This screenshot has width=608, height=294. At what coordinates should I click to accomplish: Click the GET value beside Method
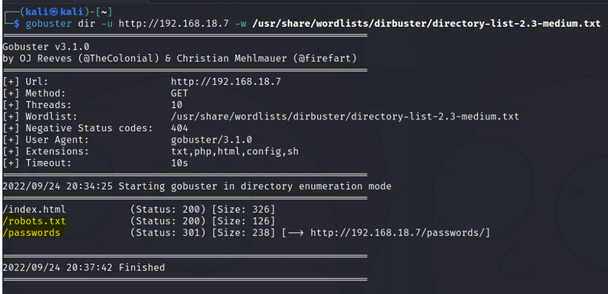(x=179, y=93)
